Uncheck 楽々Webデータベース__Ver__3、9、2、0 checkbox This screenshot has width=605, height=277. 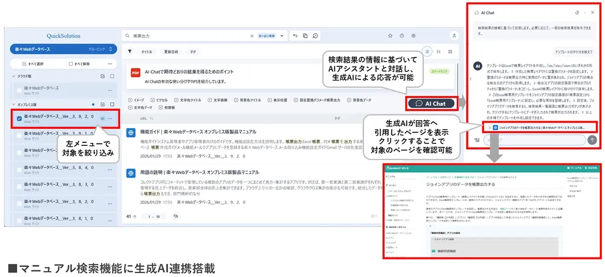coord(20,119)
